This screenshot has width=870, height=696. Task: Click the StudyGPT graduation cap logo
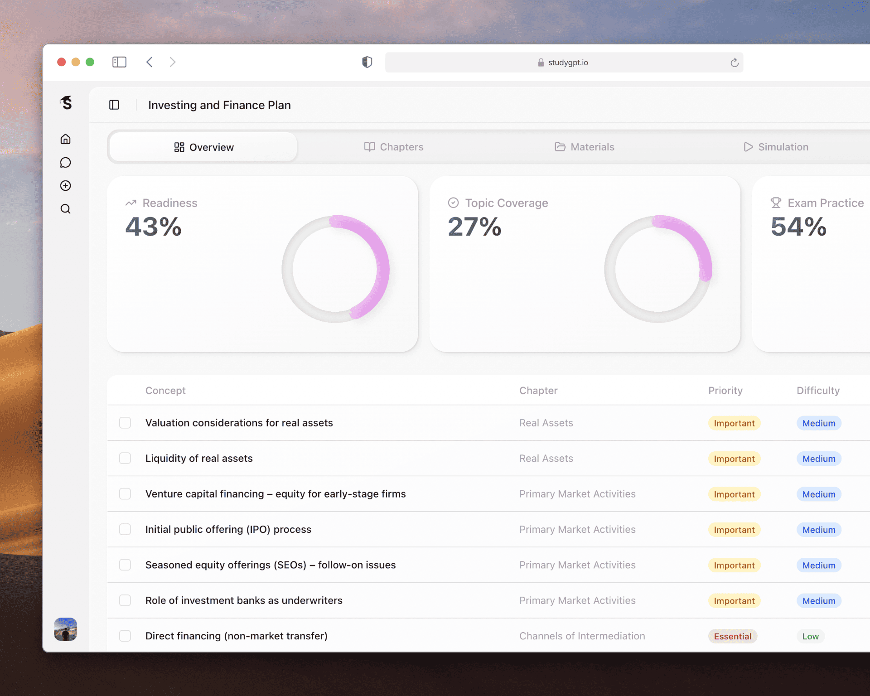click(x=65, y=103)
